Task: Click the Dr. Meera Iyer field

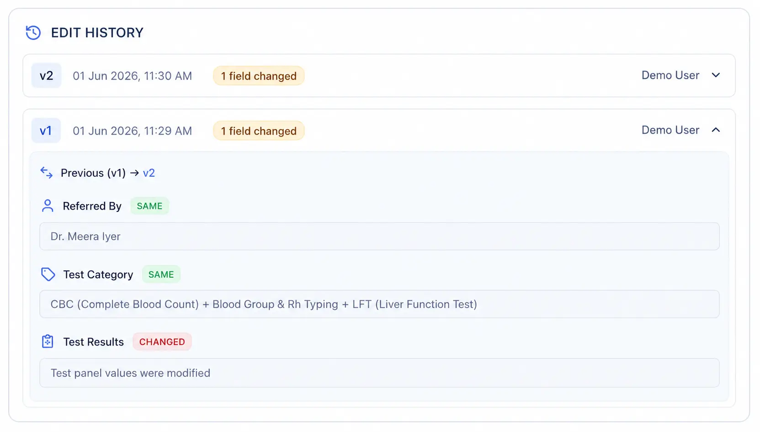Action: [379, 237]
